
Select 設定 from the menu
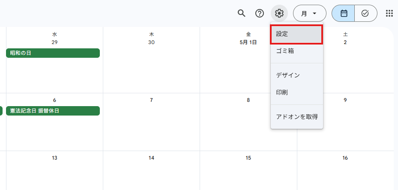(x=297, y=34)
